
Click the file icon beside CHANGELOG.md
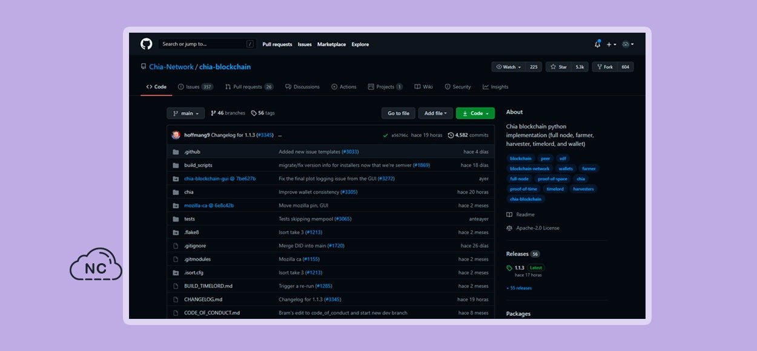point(176,300)
